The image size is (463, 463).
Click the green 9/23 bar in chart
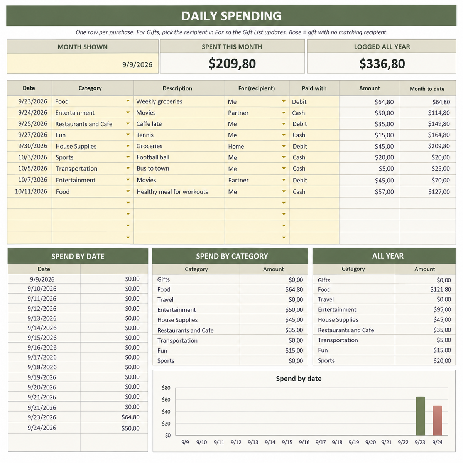[x=420, y=416]
